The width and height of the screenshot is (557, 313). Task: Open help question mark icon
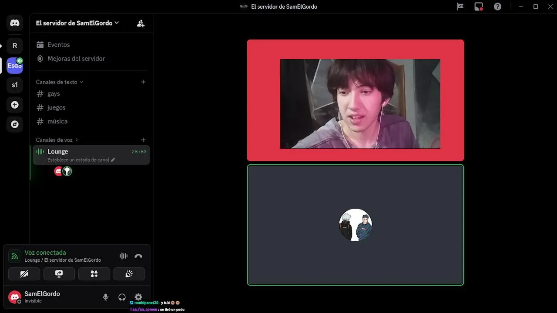tap(497, 7)
